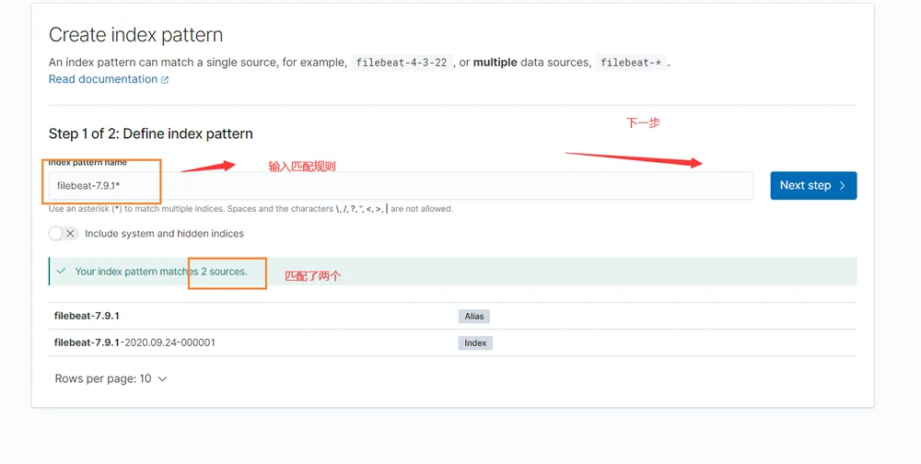Click the checkmark icon in success banner
This screenshot has height=464, width=921.
[61, 272]
